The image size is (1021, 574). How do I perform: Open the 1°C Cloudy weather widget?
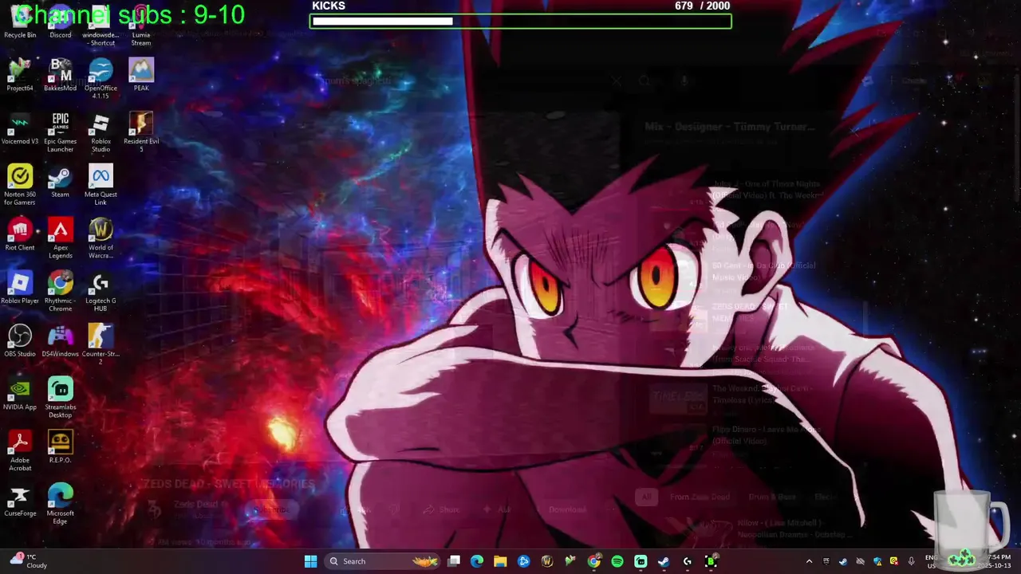[30, 561]
